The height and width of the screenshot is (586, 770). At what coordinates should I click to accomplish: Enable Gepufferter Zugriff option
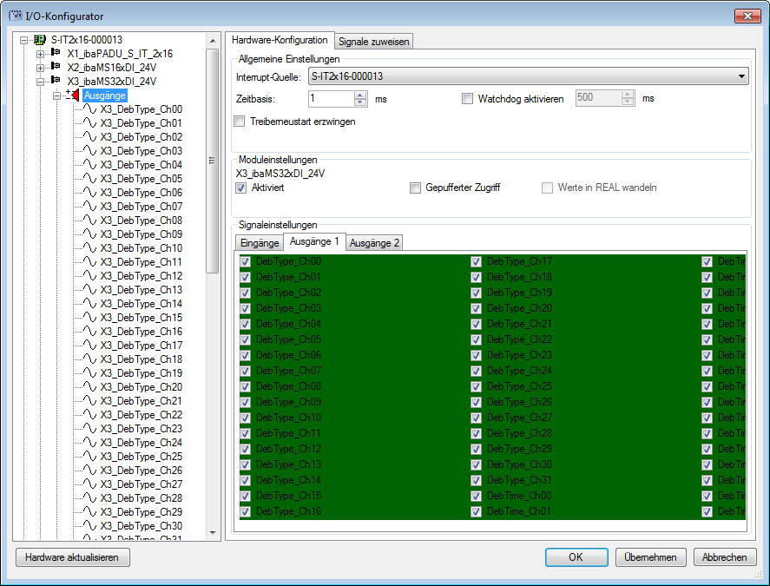tap(416, 188)
